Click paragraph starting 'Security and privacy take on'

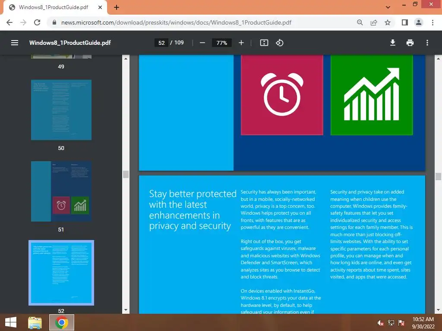[371, 234]
